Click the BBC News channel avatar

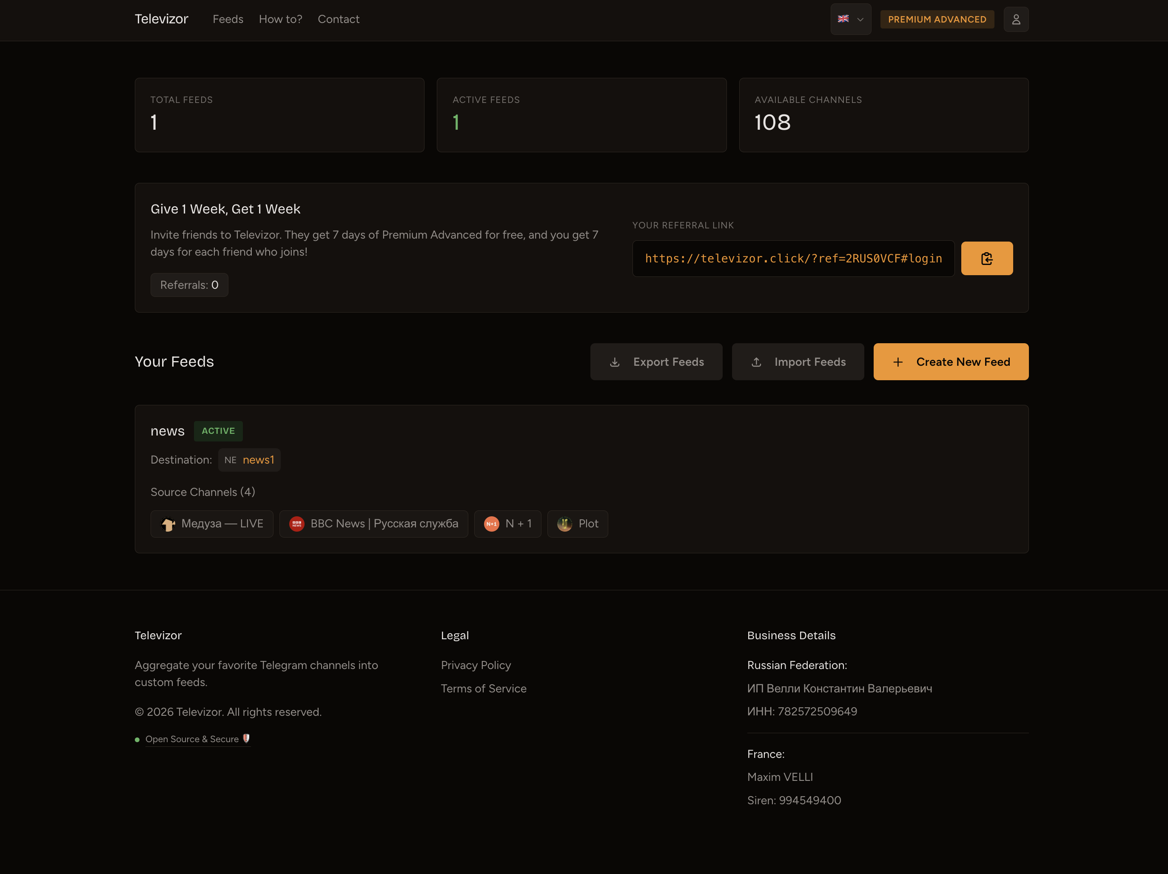[297, 524]
